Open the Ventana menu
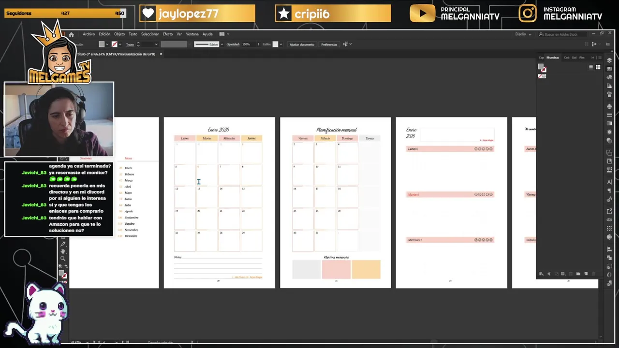Viewport: 619px width, 348px height. click(x=192, y=34)
